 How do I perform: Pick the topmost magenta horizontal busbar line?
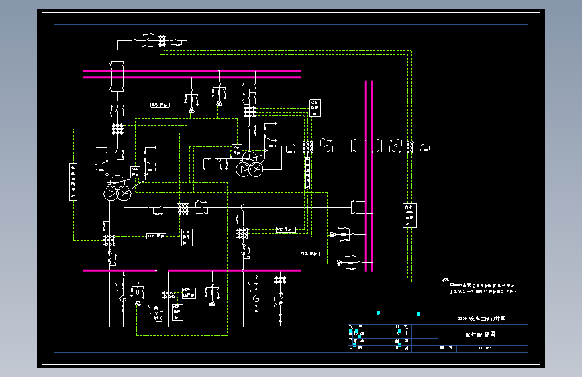point(191,70)
